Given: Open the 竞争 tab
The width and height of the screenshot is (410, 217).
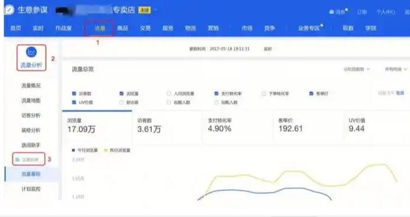Looking at the screenshot, I should pos(269,28).
